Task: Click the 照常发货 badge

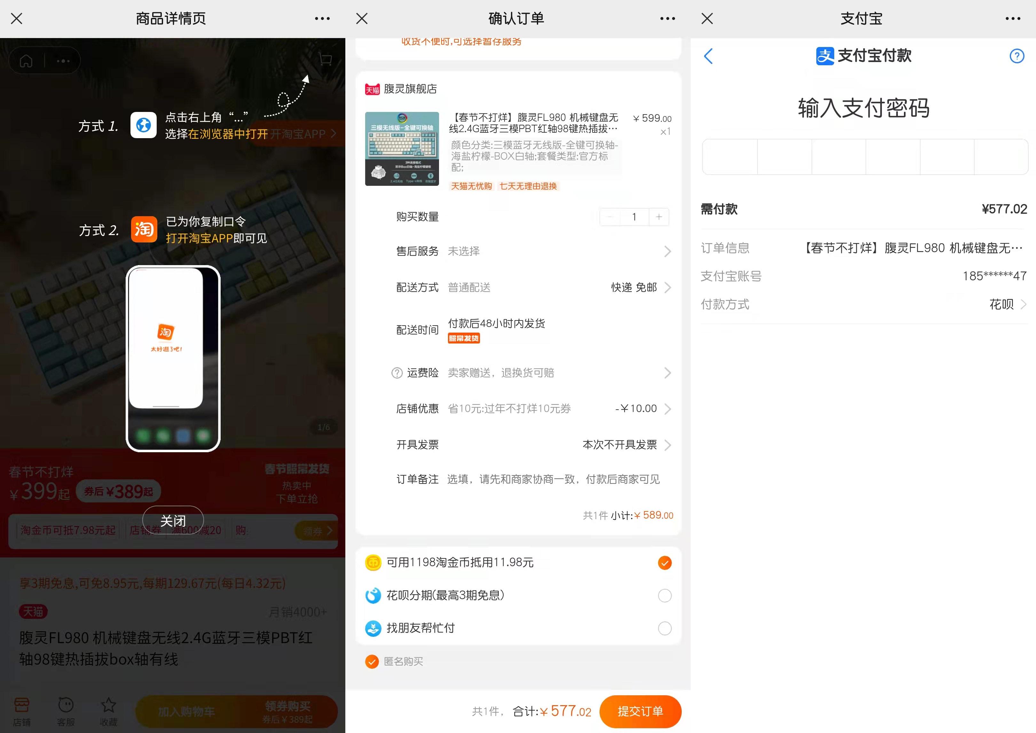Action: pyautogui.click(x=463, y=338)
